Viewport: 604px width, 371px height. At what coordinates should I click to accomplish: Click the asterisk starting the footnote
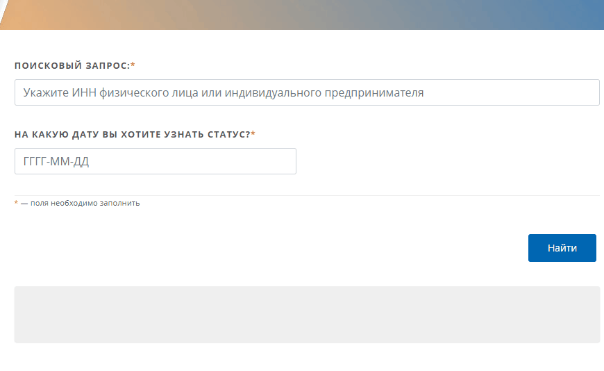[x=17, y=204]
